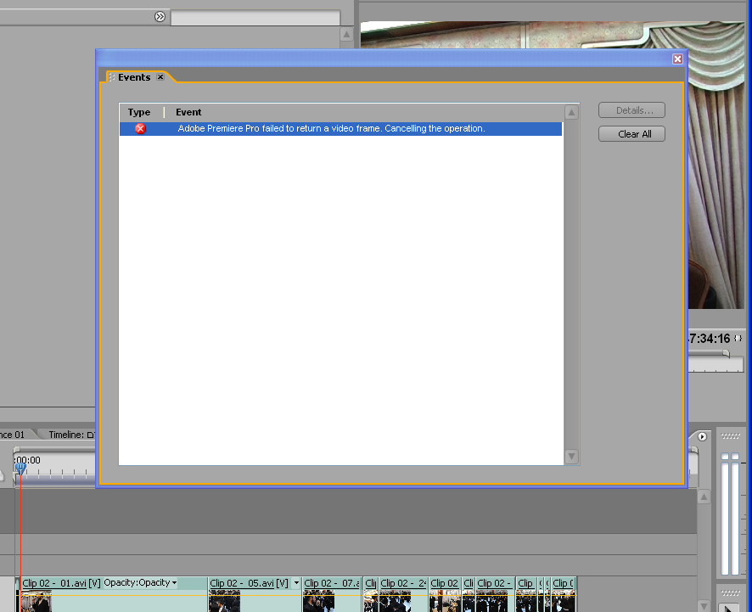Open timeline panel menu circle arrow
The image size is (752, 612).
tap(702, 436)
